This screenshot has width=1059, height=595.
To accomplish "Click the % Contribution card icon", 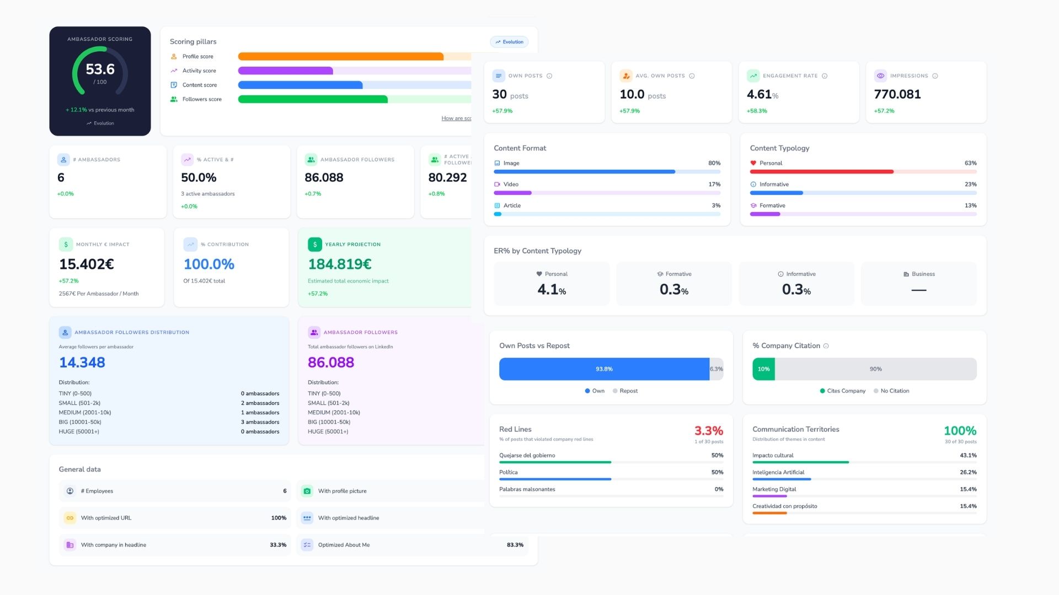I will point(190,244).
